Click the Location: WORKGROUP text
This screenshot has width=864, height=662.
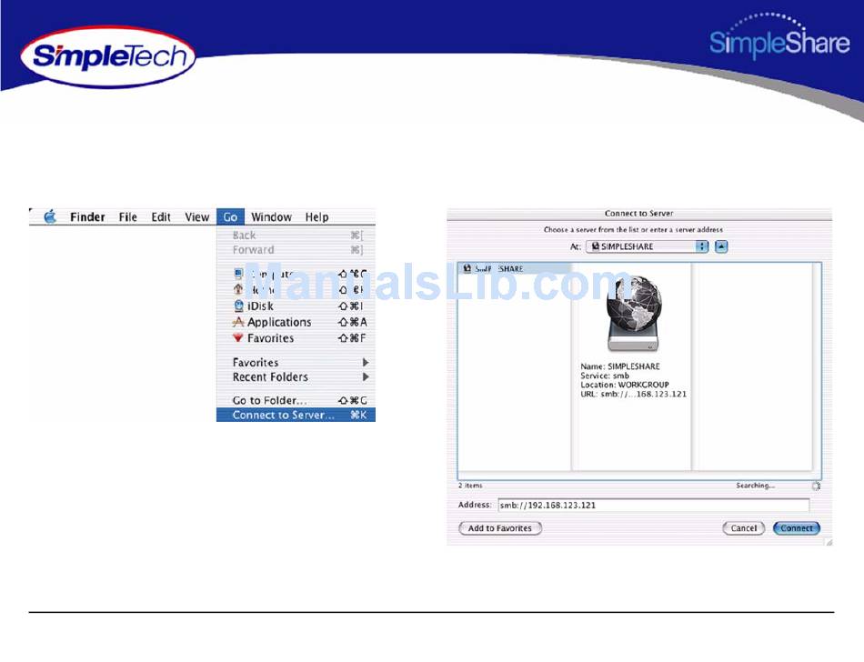click(624, 385)
